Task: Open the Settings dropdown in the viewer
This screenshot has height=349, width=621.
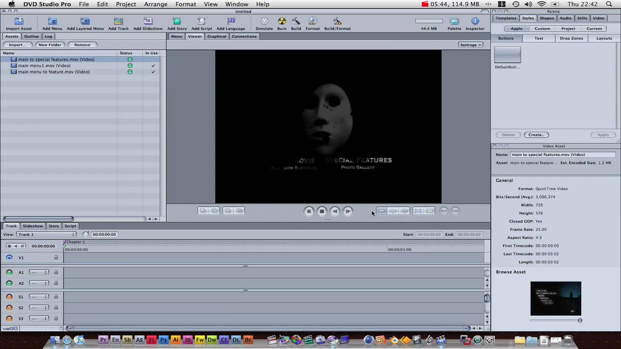Action: coord(471,45)
